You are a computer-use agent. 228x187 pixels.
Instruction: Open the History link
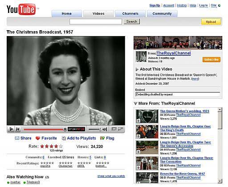pyautogui.click(x=182, y=5)
